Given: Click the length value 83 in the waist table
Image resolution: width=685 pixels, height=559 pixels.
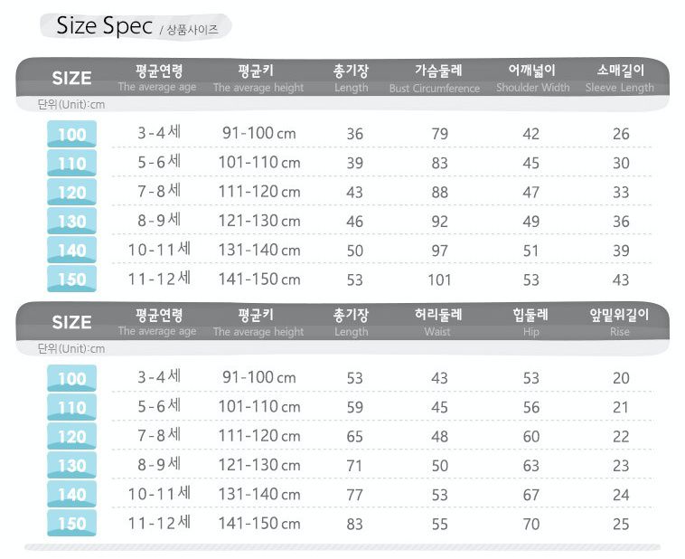Looking at the screenshot, I should point(354,524).
